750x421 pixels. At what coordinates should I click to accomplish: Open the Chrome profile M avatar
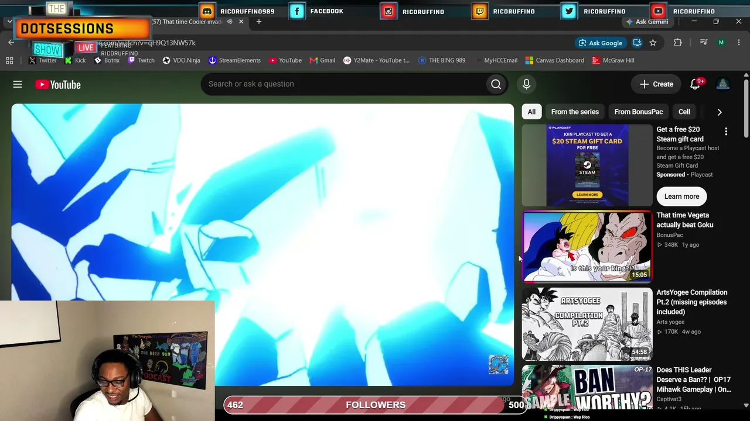(721, 43)
